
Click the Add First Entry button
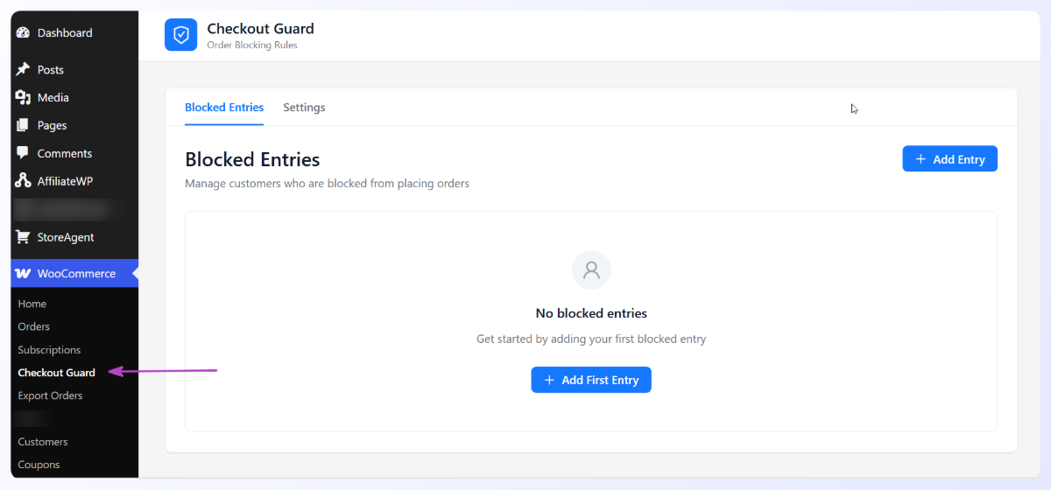(x=591, y=380)
